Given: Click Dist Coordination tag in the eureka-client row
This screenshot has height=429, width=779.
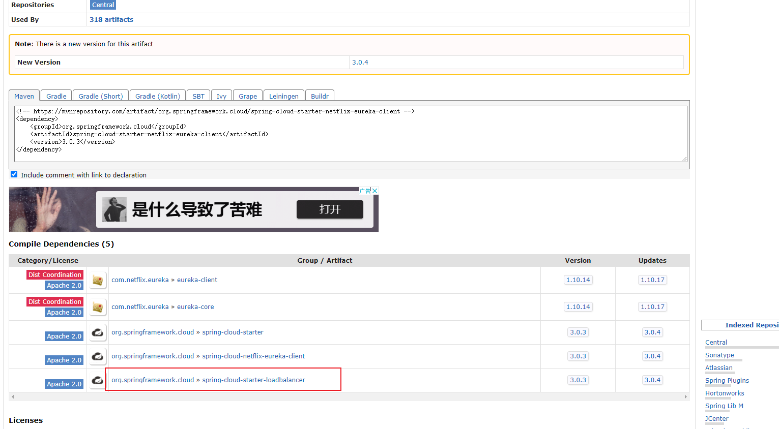Looking at the screenshot, I should click(x=55, y=275).
